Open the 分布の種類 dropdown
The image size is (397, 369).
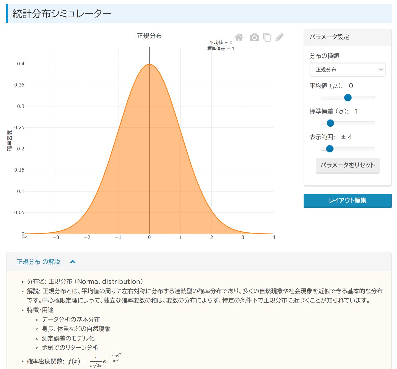pos(347,70)
